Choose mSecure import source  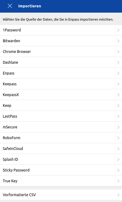click(61, 127)
